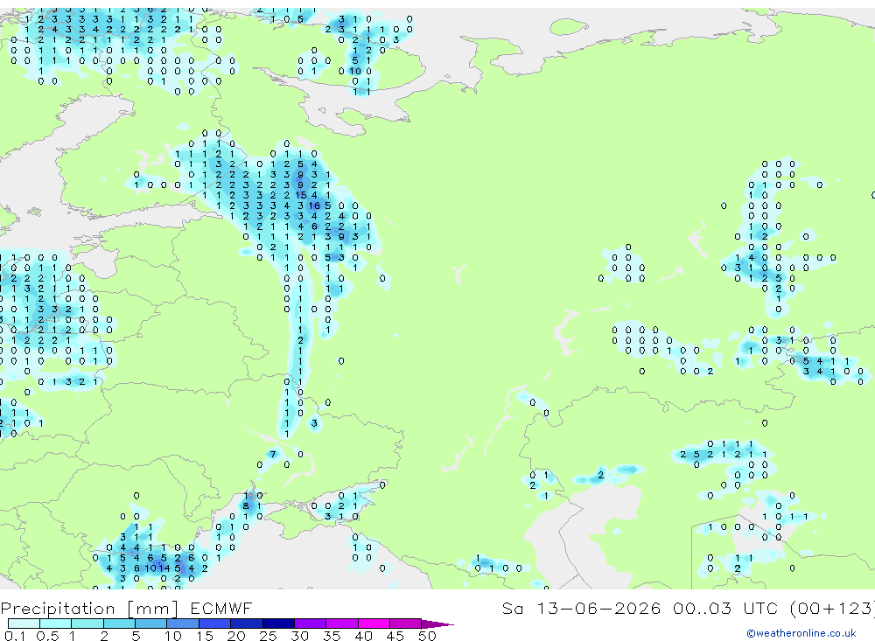Image resolution: width=875 pixels, height=641 pixels.
Task: Click the '0.1' legend scale label
Action: (15, 636)
